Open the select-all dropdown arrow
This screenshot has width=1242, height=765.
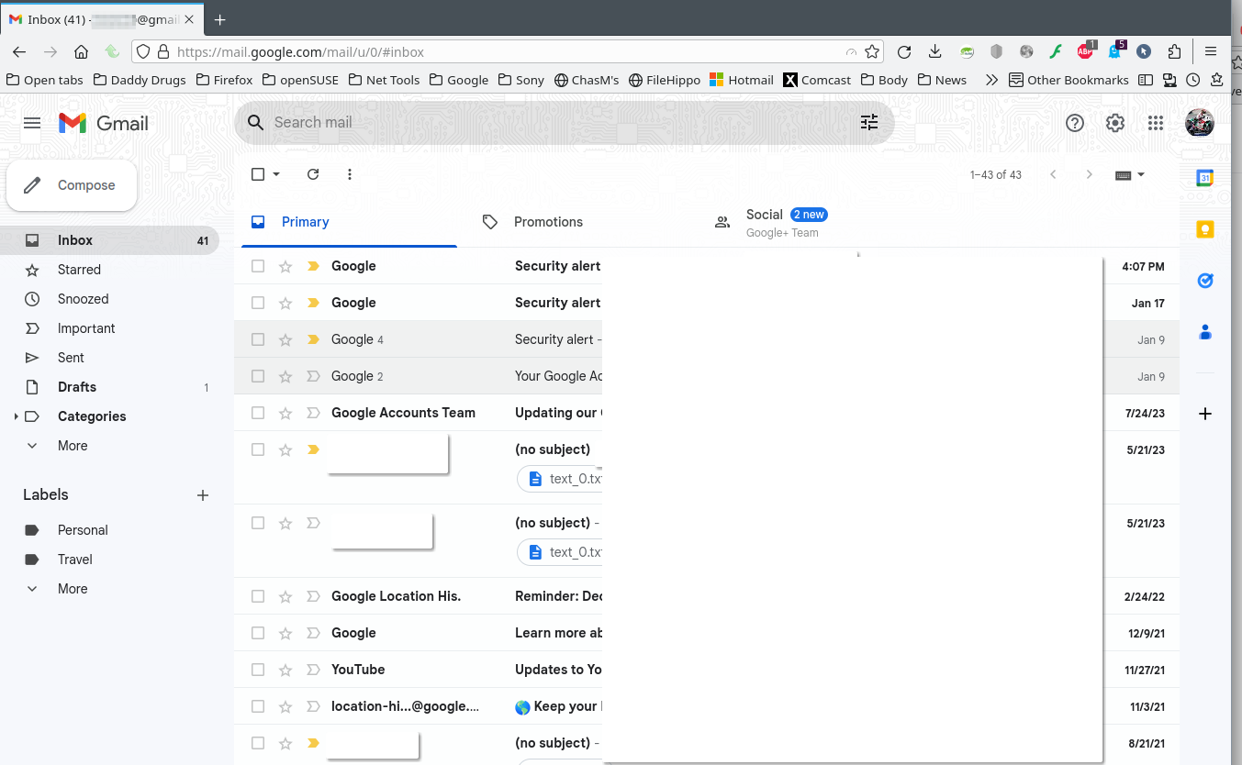[276, 174]
